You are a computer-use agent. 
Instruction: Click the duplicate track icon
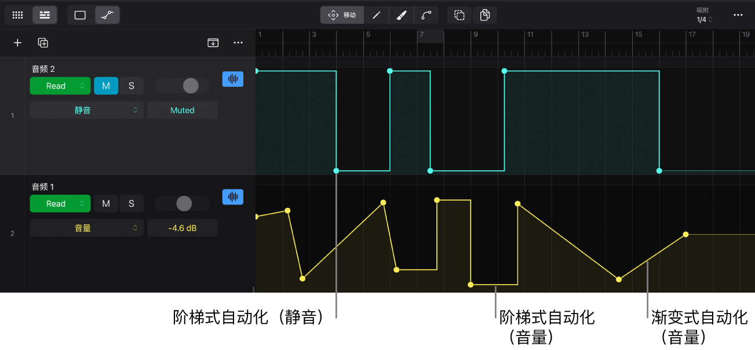point(43,43)
